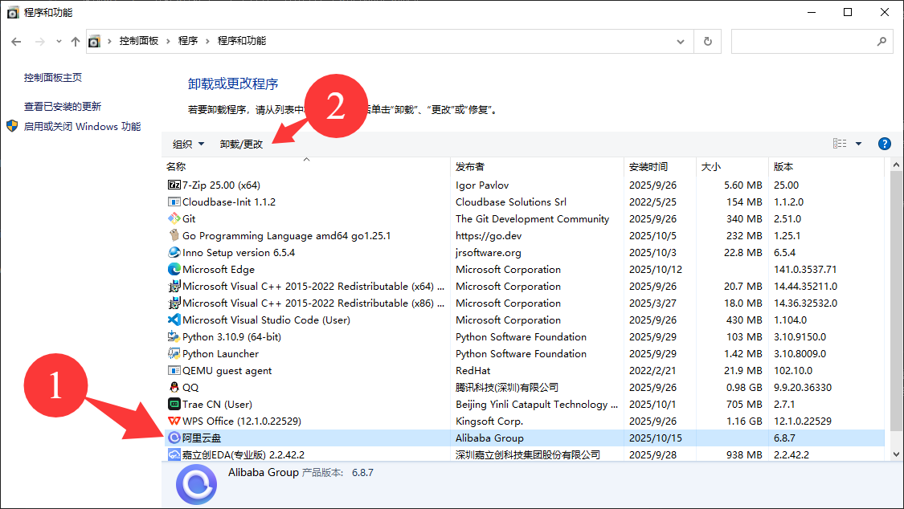Expand the view options dropdown arrow
The image size is (904, 509).
858,144
